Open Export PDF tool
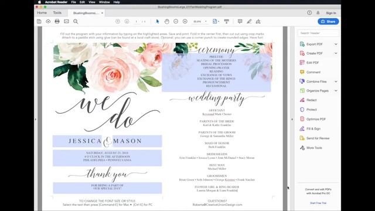This screenshot has height=211, width=375. coord(315,45)
